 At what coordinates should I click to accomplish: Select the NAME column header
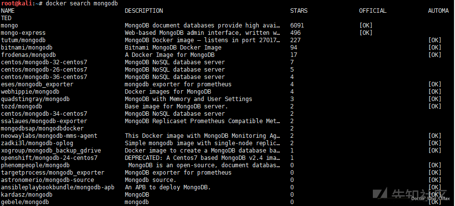pos(8,11)
